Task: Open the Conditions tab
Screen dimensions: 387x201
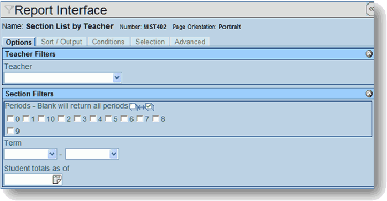Action: (108, 41)
